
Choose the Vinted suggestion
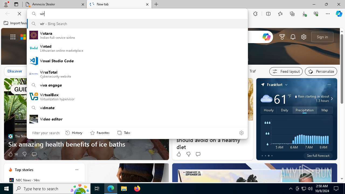[x=137, y=48]
